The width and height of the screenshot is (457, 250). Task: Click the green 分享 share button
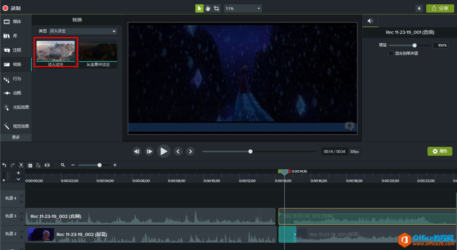coord(440,8)
